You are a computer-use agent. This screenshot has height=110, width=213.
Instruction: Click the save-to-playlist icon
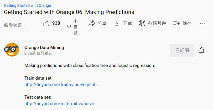point(176,24)
